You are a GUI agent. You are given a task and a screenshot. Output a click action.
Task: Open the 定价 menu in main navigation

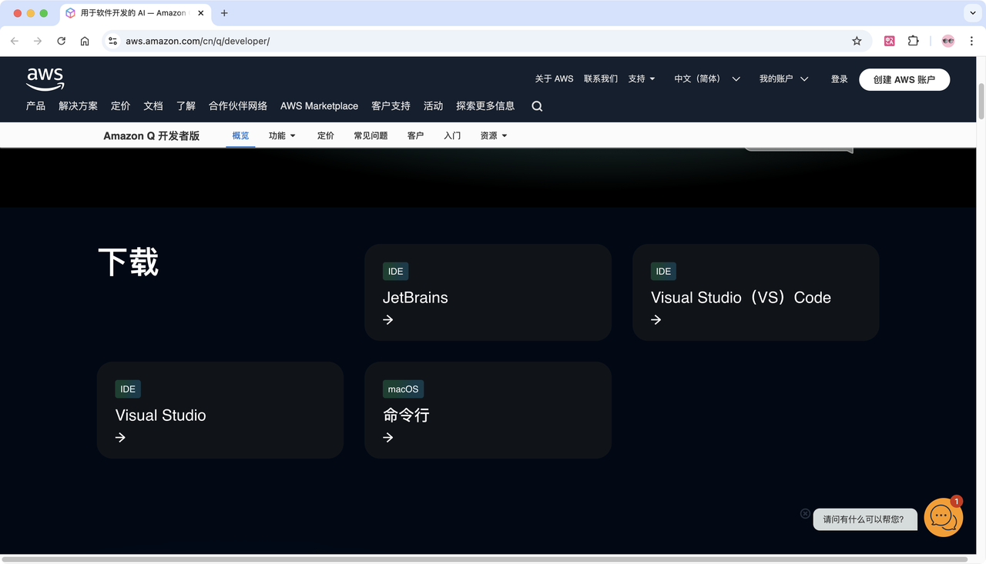pyautogui.click(x=120, y=106)
